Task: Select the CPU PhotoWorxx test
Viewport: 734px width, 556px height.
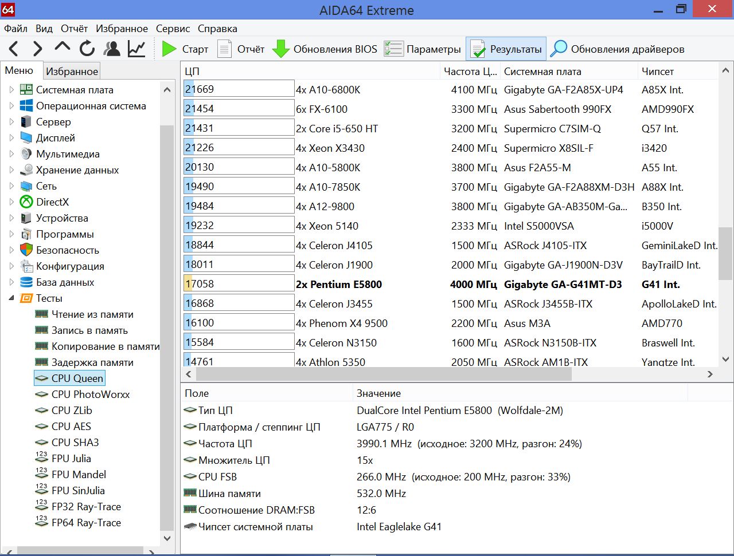Action: coord(91,395)
